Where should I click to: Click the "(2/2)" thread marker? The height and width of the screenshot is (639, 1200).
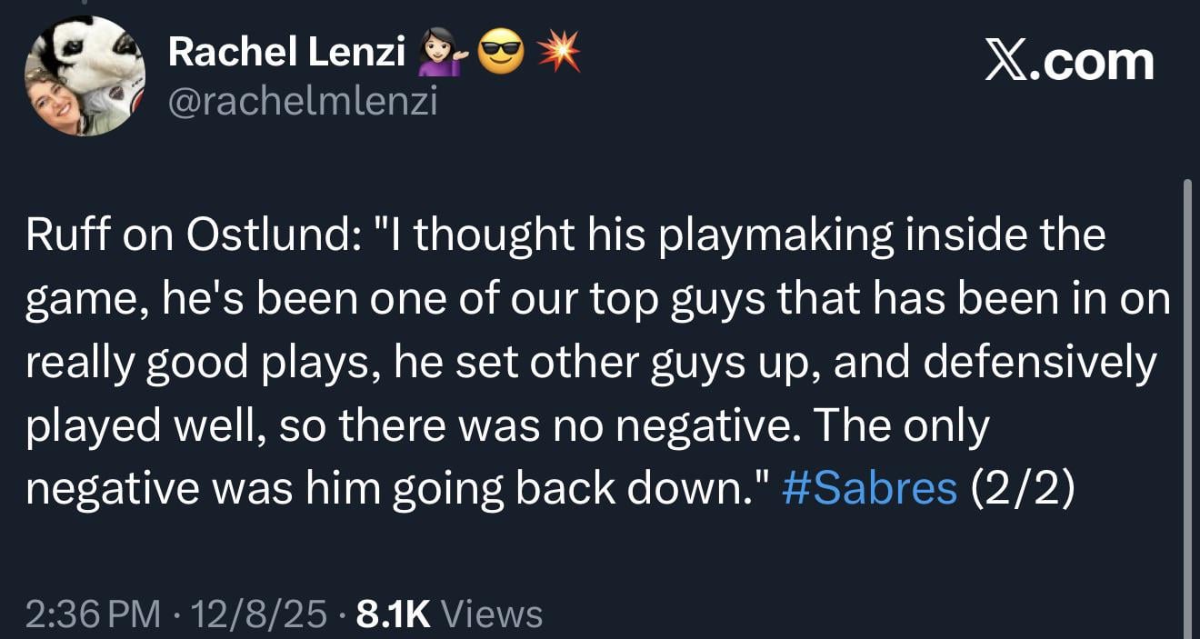[1023, 487]
